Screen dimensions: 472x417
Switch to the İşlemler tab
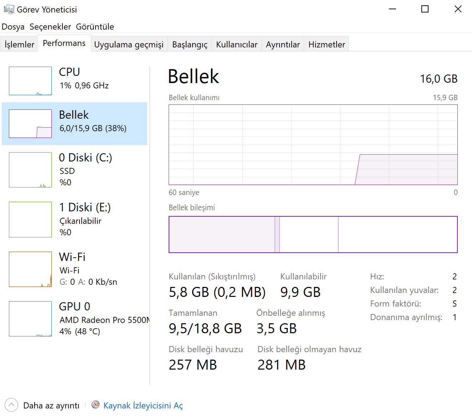click(19, 44)
